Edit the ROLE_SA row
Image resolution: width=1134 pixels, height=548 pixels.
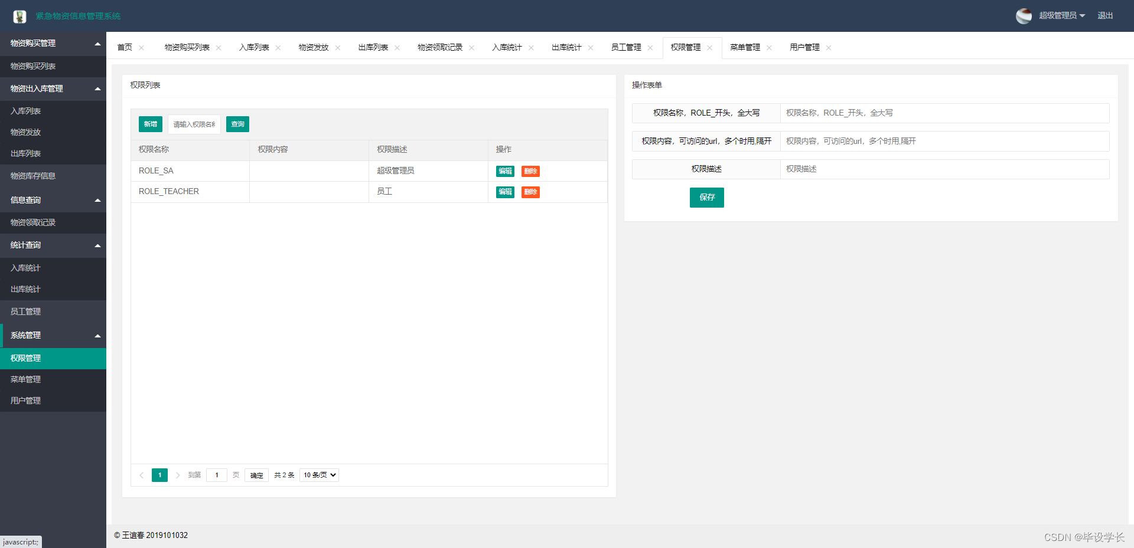tap(505, 171)
